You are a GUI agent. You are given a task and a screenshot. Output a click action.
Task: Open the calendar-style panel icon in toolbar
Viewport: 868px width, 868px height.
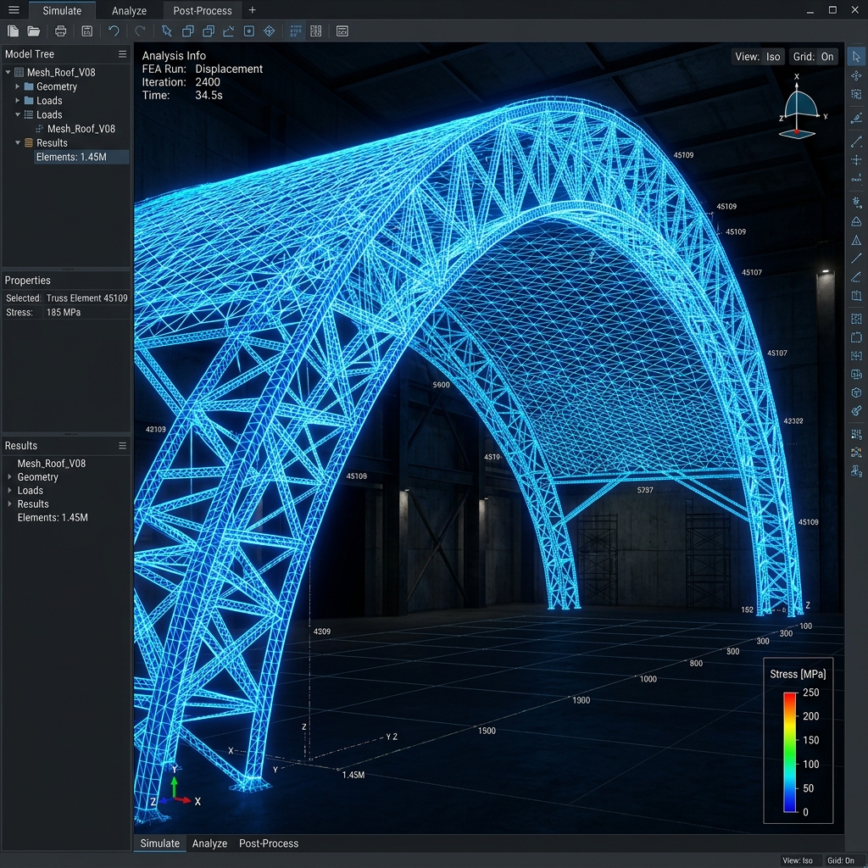pos(342,31)
